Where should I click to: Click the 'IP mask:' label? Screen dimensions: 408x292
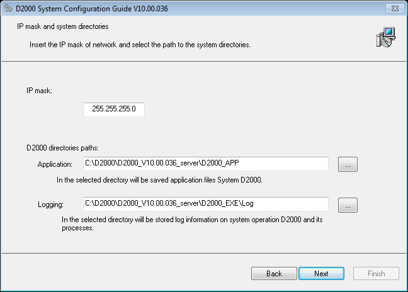(39, 91)
